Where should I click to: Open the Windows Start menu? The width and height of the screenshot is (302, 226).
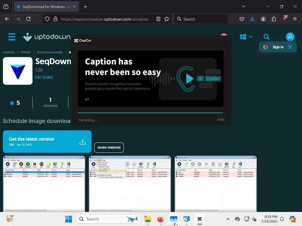(x=68, y=219)
